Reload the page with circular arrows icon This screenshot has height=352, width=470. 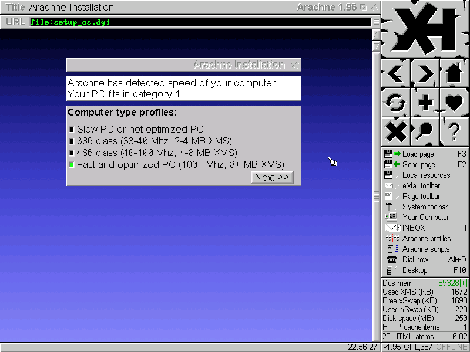pos(395,102)
